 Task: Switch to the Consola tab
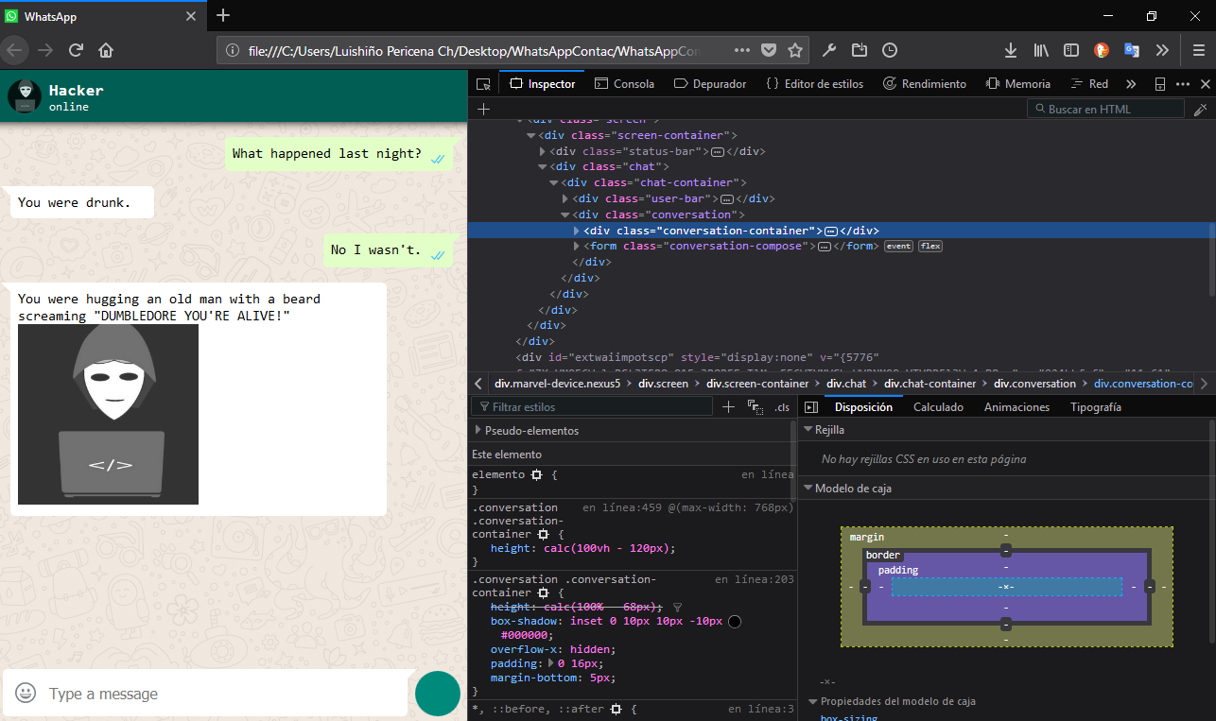[x=624, y=84]
